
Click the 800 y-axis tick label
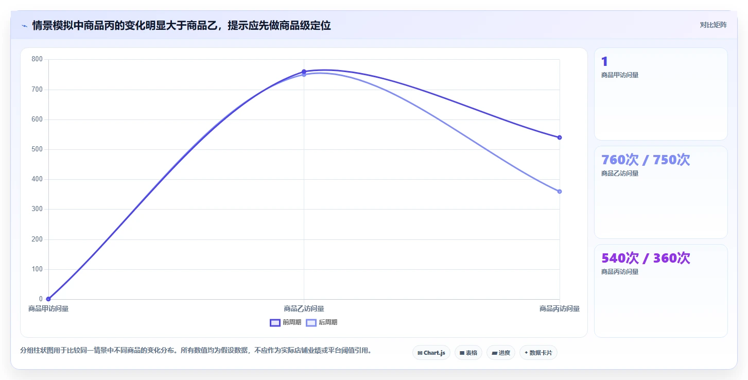click(37, 59)
